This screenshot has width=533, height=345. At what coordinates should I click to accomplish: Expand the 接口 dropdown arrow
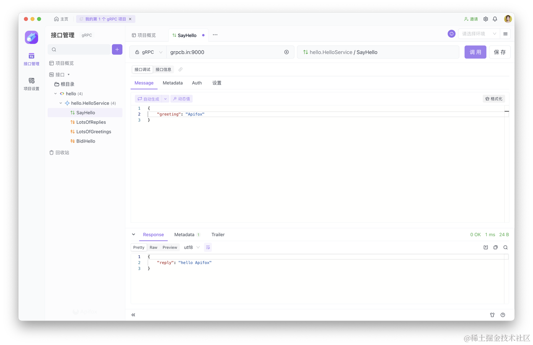(69, 75)
